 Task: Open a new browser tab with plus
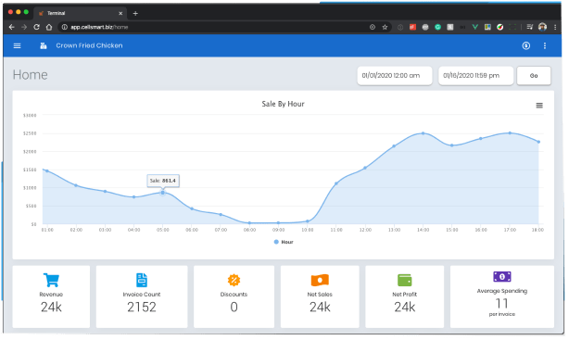coord(135,13)
